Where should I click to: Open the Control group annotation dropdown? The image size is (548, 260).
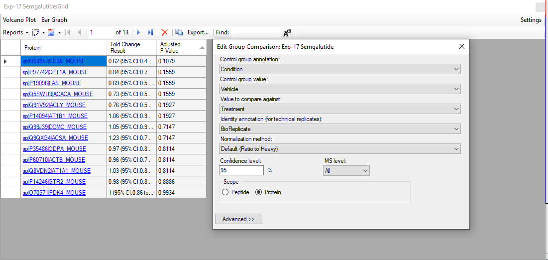pyautogui.click(x=340, y=69)
